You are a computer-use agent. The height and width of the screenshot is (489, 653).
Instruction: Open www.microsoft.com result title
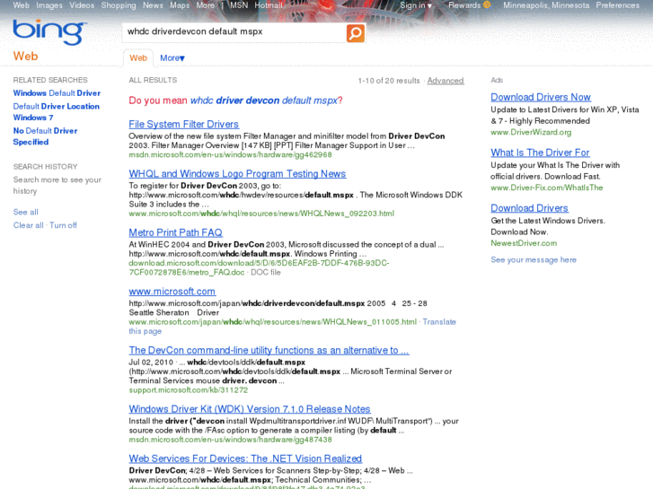172,292
